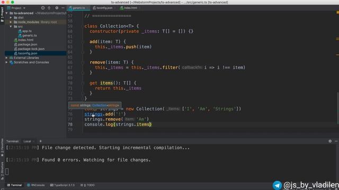Collapse the src folder
Image resolution: width=339 pixels, height=190 pixels.
11,26
